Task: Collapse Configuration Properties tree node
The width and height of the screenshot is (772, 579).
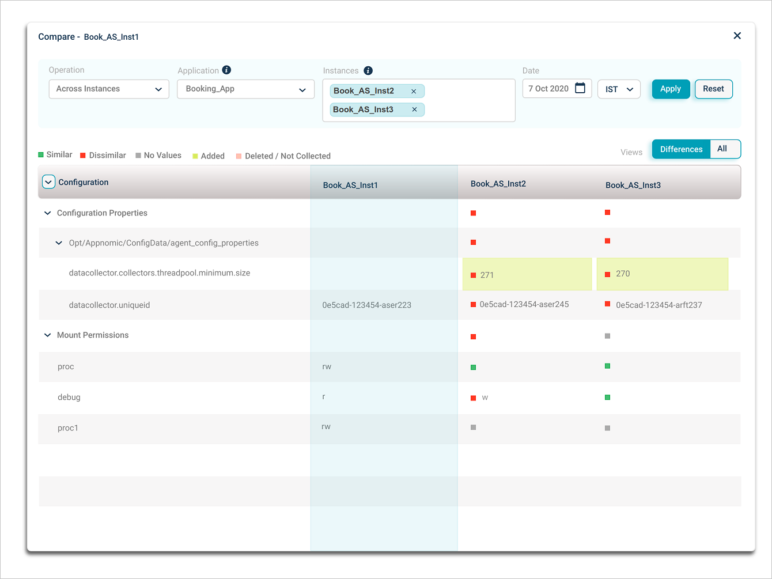Action: (48, 213)
